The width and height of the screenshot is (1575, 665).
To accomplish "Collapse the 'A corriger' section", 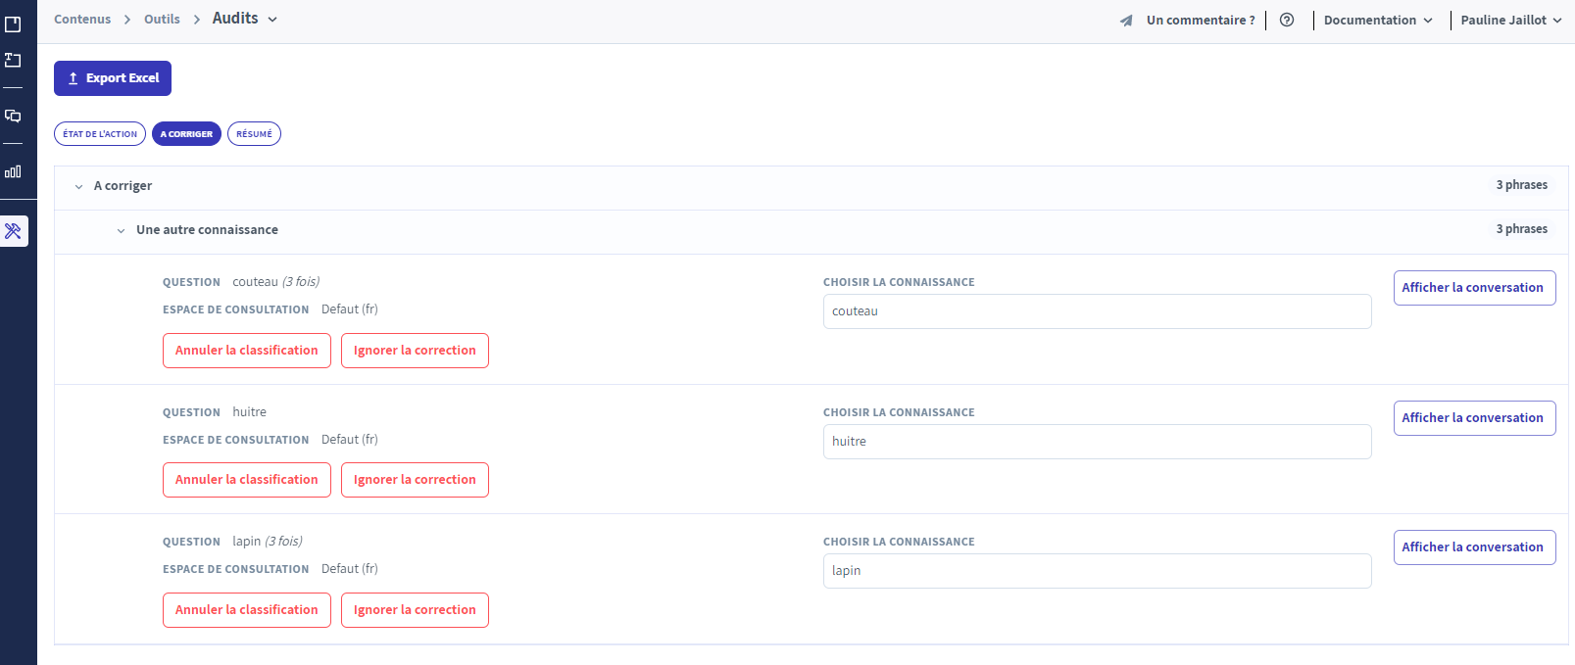I will point(79,186).
